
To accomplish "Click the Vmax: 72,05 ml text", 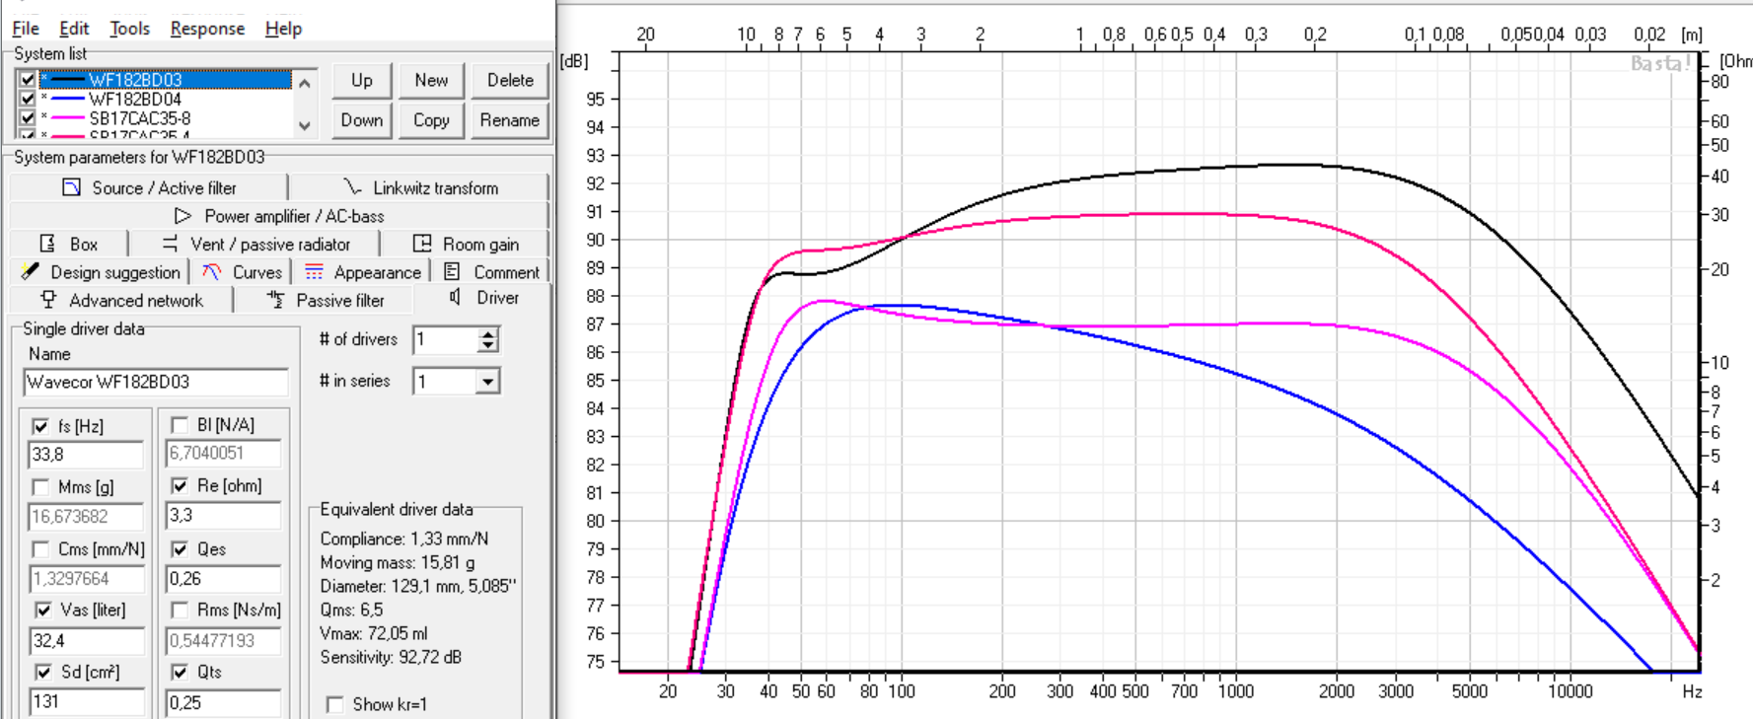I will coord(374,633).
